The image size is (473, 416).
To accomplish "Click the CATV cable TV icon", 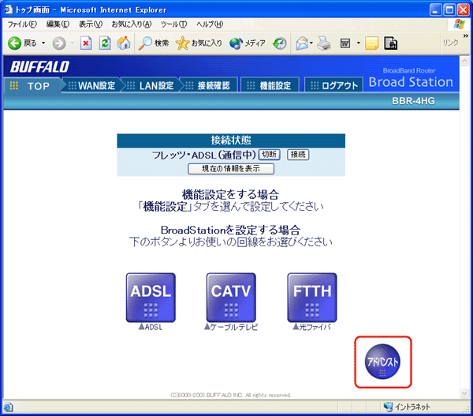I will (x=231, y=298).
